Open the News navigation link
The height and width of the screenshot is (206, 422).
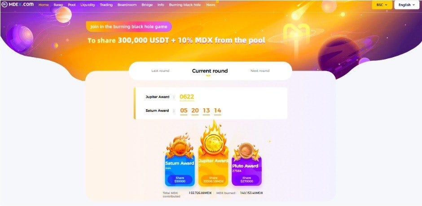(x=211, y=5)
